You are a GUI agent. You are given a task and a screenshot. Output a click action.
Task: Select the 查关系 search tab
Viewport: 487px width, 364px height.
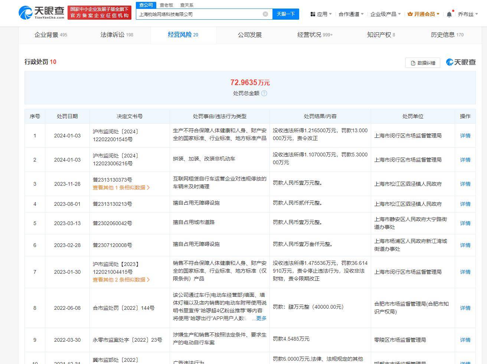coord(187,5)
